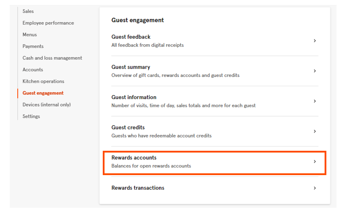
Task: Expand Guest information via its chevron
Action: point(314,101)
